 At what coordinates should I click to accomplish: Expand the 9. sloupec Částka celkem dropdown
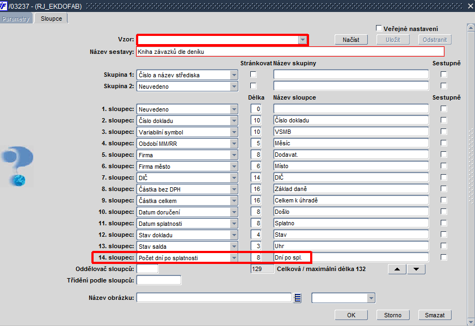coord(233,201)
